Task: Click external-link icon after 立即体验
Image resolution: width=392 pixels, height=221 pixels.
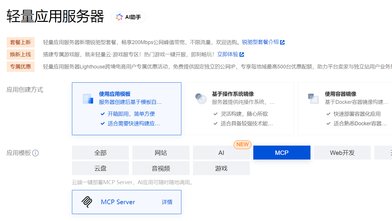Action: point(242,55)
